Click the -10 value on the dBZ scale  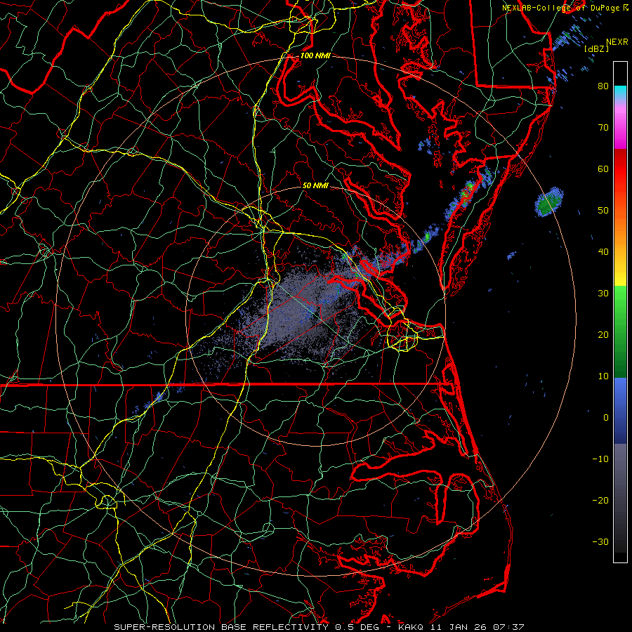(x=600, y=459)
